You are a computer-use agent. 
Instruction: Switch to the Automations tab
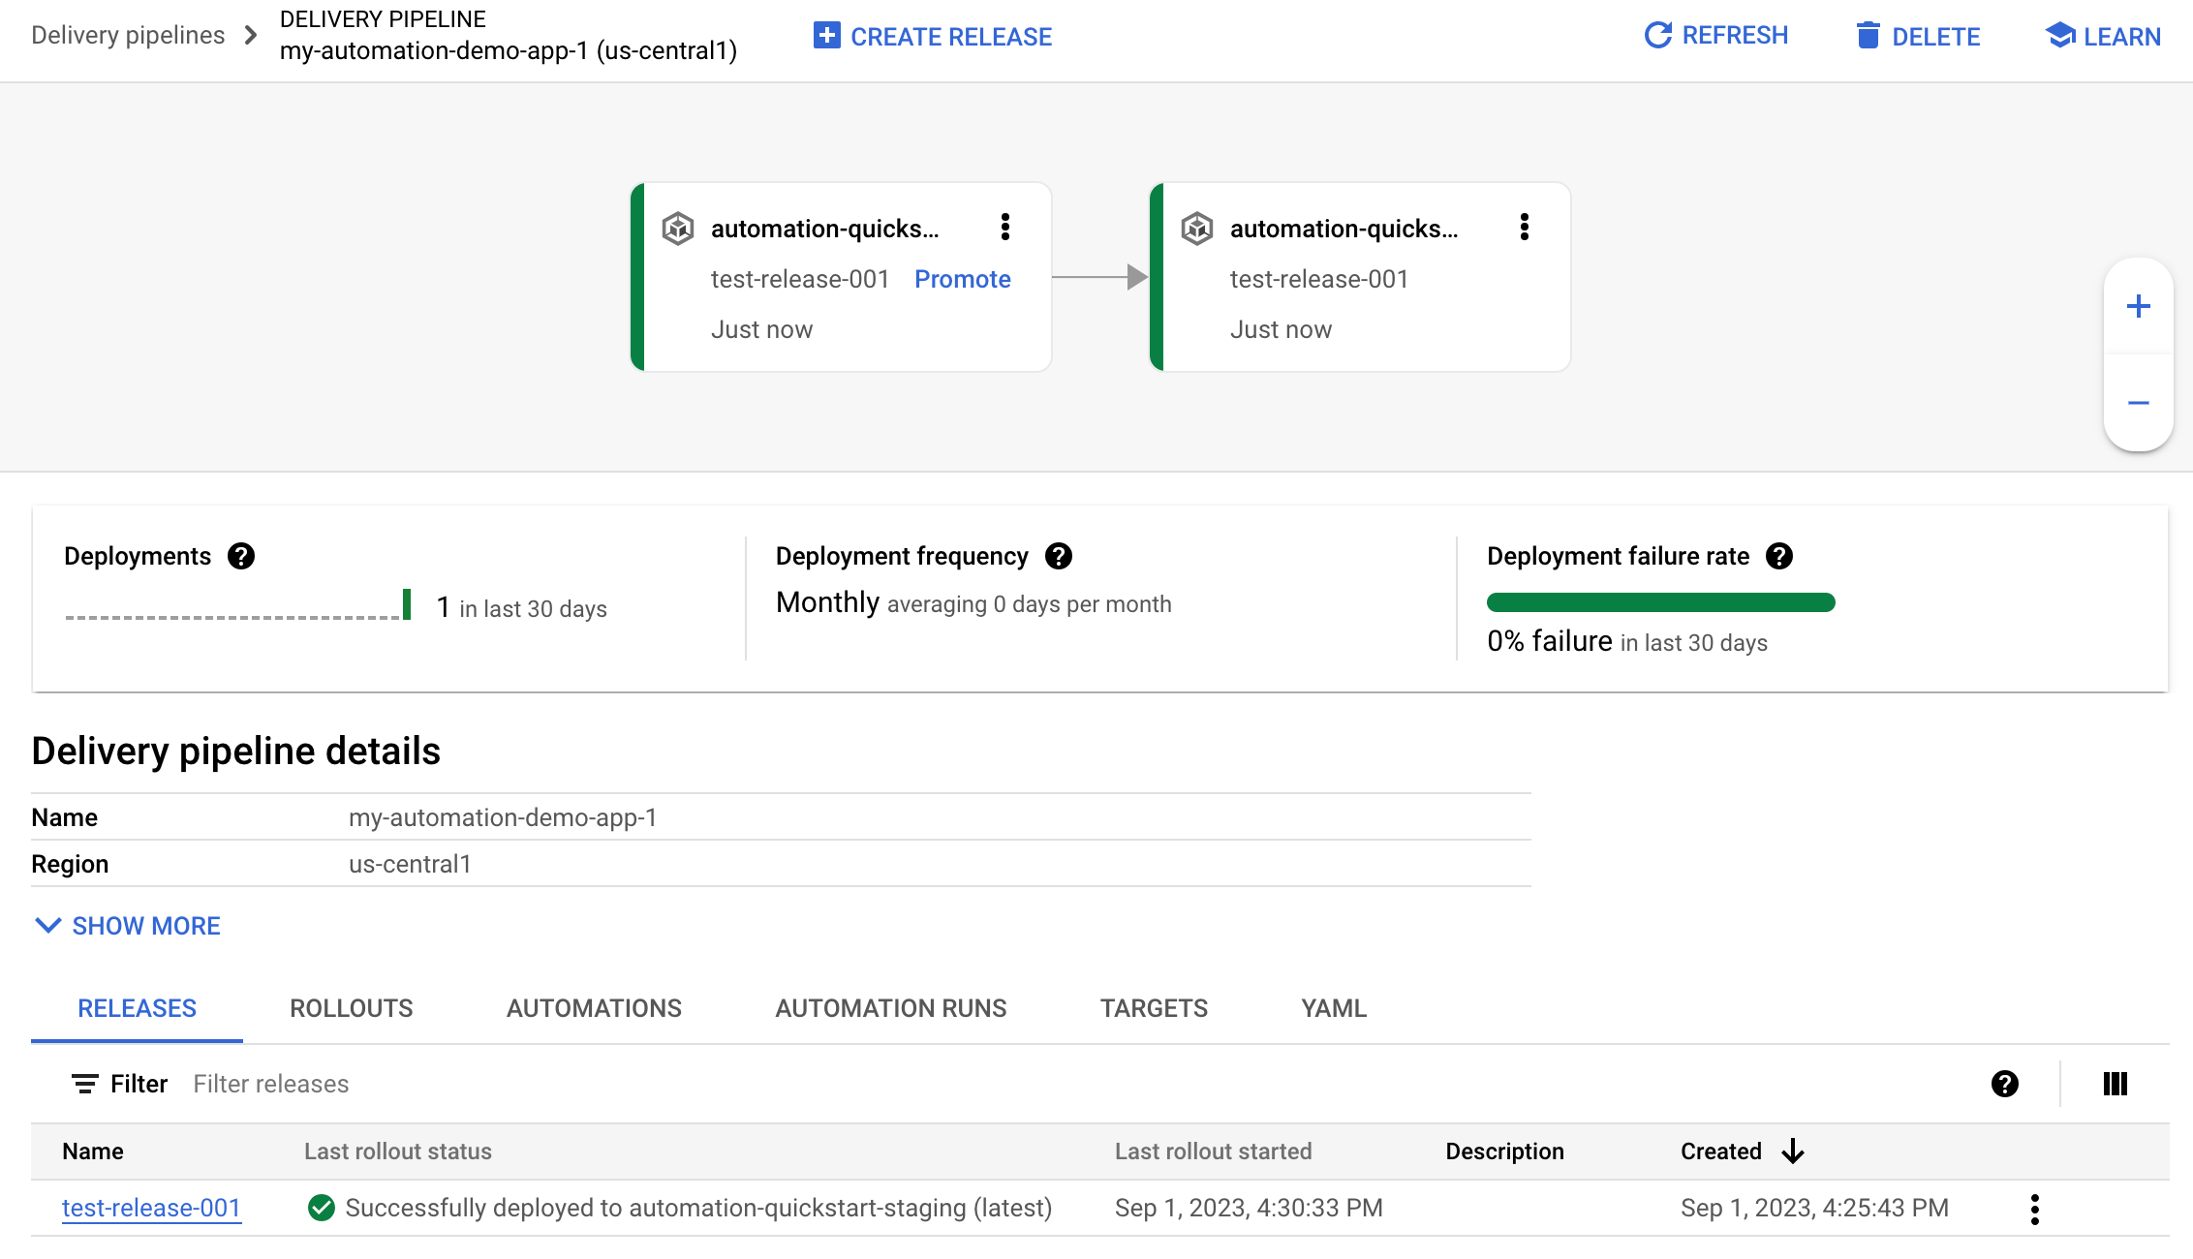coord(594,1007)
